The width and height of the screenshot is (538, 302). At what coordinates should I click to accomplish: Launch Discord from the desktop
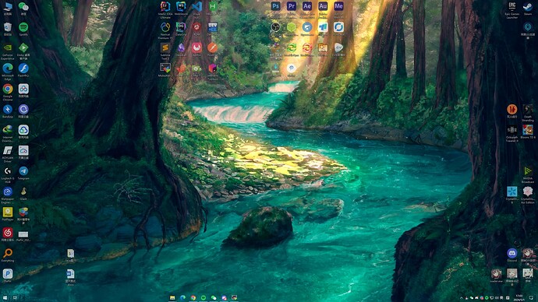tap(512, 253)
